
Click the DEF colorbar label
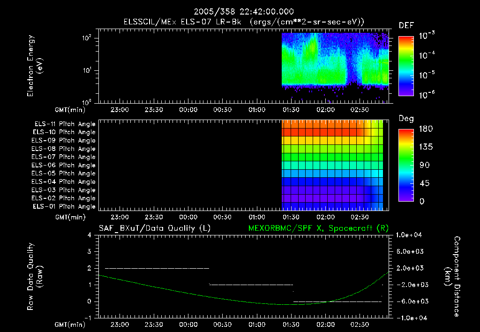coord(406,25)
